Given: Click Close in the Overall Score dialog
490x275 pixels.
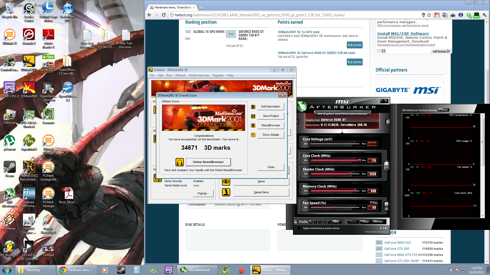Looking at the screenshot, I should pyautogui.click(x=271, y=167).
